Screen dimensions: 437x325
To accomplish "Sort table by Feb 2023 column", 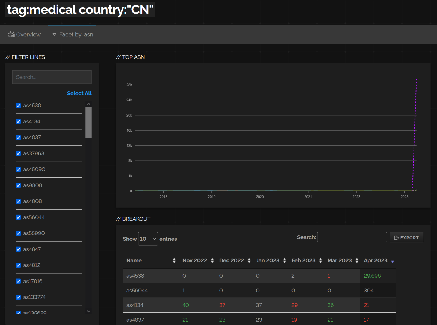I will [x=306, y=260].
